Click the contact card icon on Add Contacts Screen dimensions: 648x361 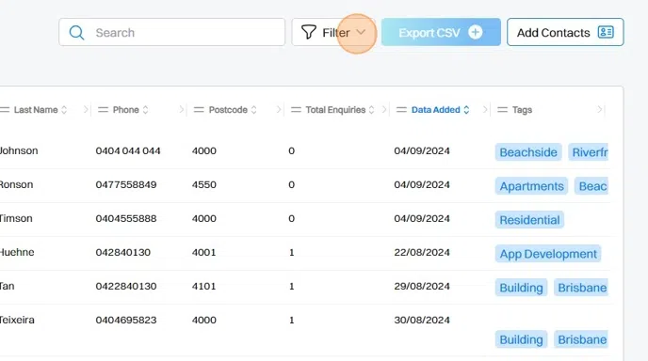point(606,32)
